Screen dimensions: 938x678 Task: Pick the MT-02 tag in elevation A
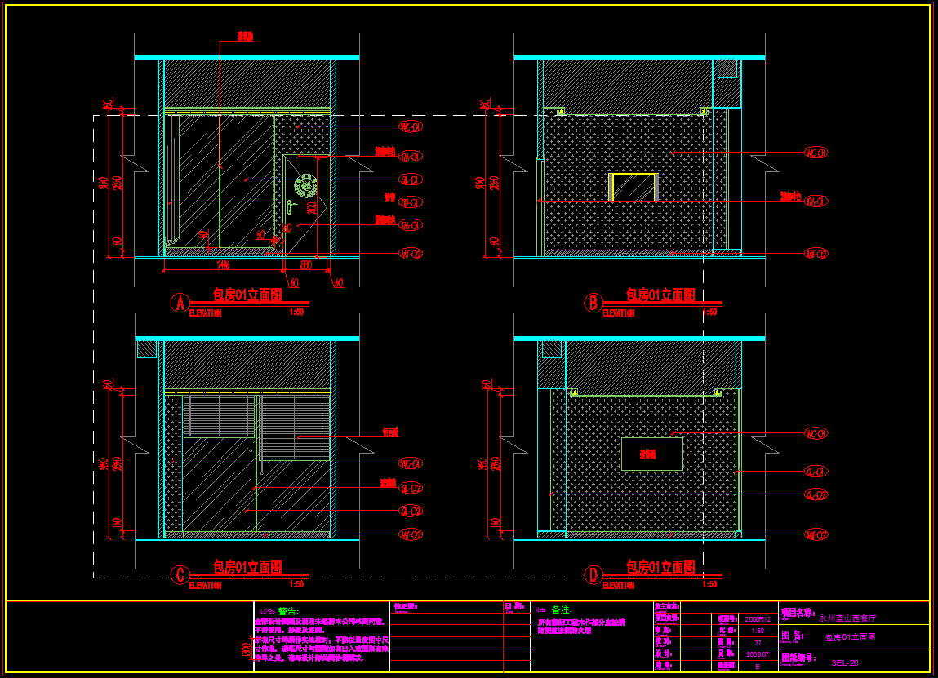(x=411, y=254)
